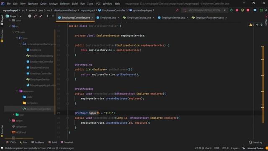The height and width of the screenshot is (151, 268).
Task: Expand the test folder in project tree
Action: [x=13, y=115]
